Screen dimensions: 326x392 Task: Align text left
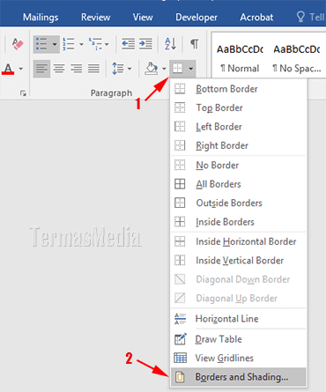tap(41, 69)
